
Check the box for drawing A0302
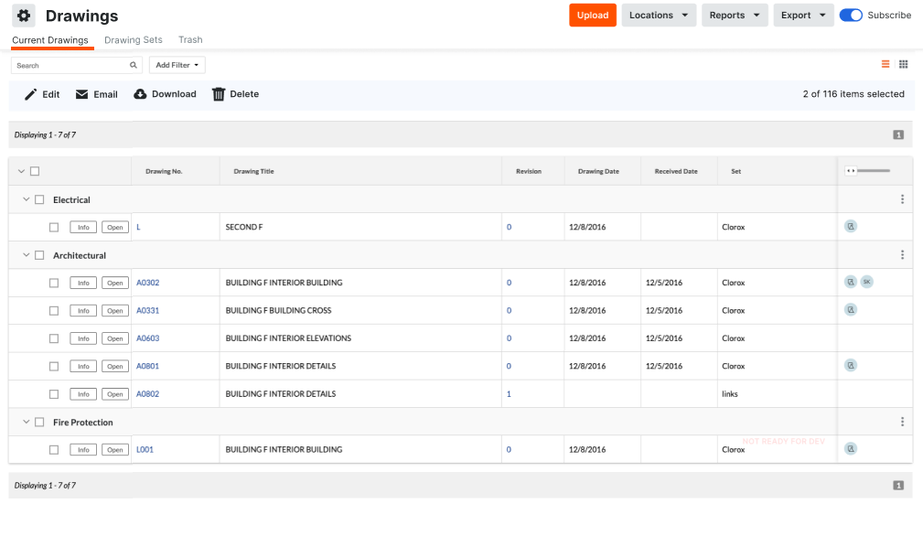click(54, 283)
